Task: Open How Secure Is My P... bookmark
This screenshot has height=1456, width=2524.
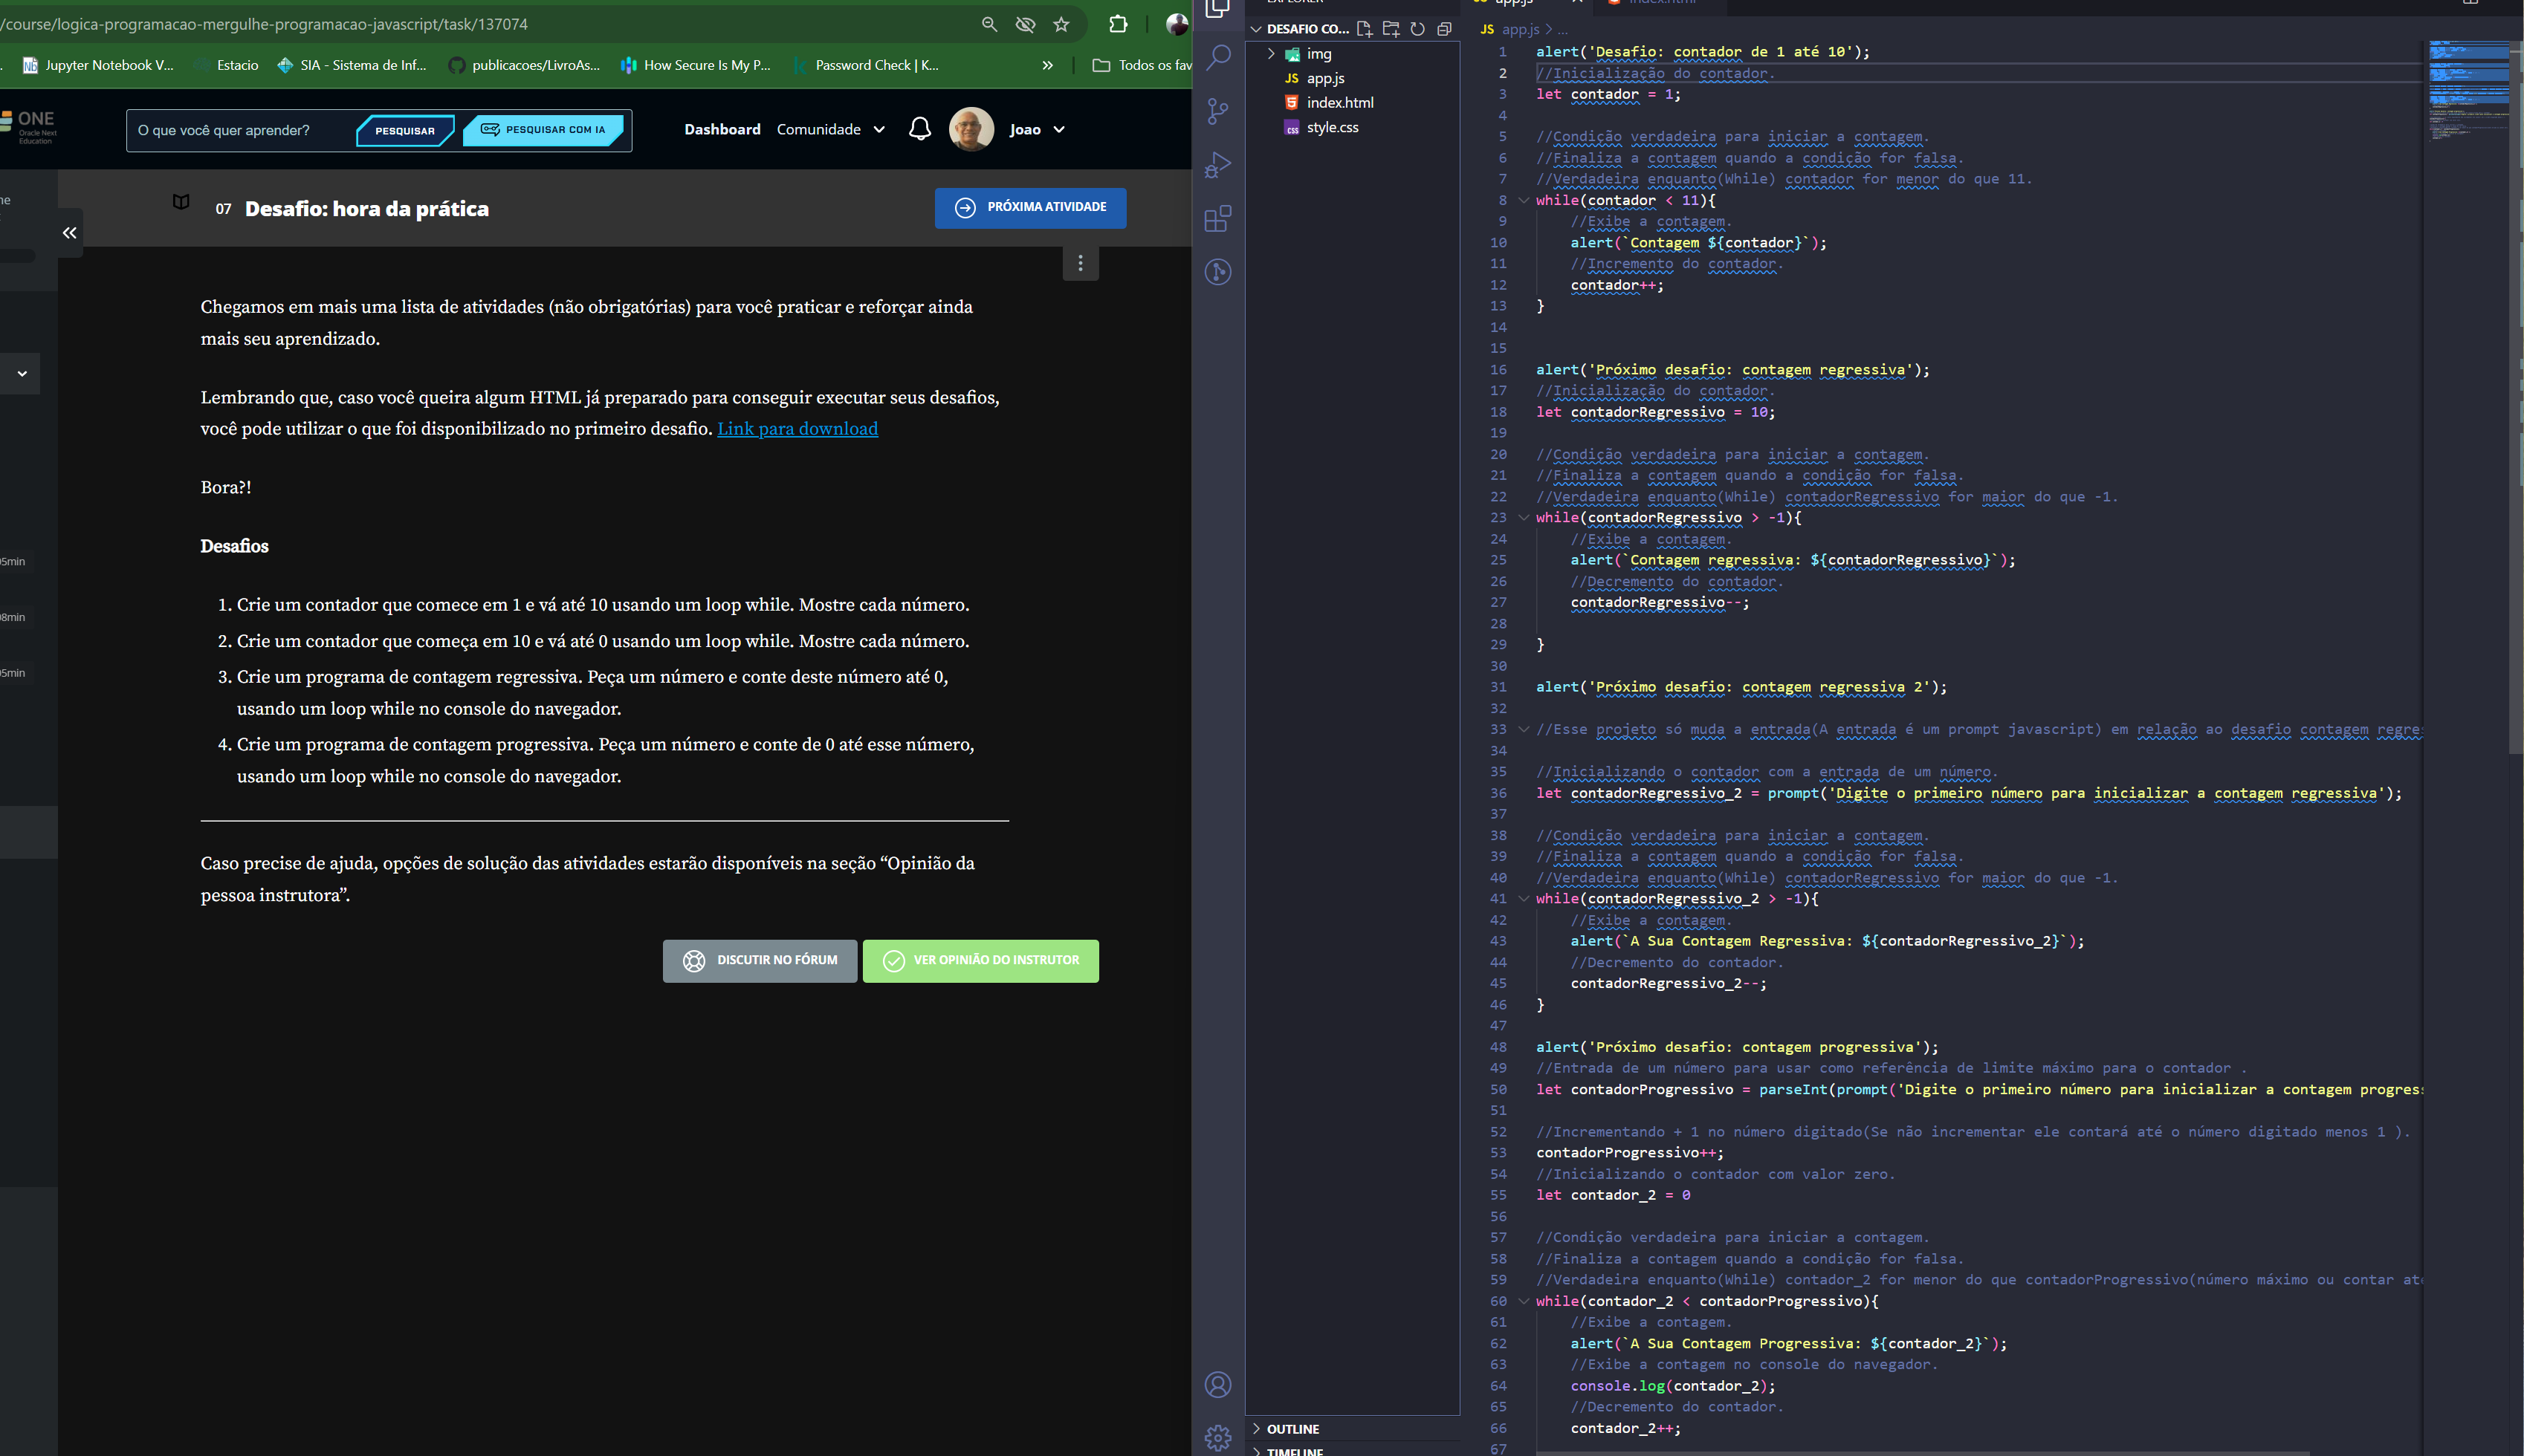Action: click(695, 65)
